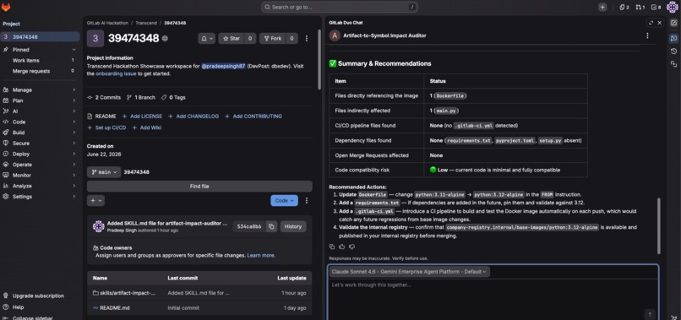Image resolution: width=681 pixels, height=320 pixels.
Task: Open the to-do list counter in top bar
Action: (x=656, y=8)
